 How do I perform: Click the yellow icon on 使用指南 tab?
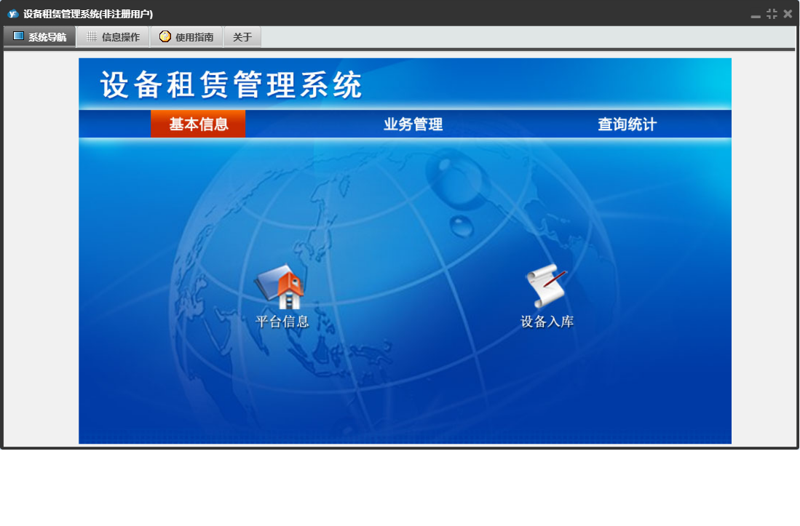165,36
